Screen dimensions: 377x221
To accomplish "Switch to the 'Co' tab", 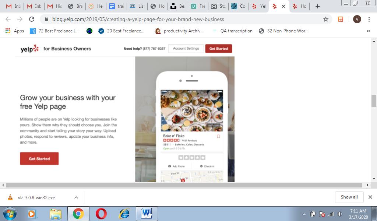I will tap(239, 6).
